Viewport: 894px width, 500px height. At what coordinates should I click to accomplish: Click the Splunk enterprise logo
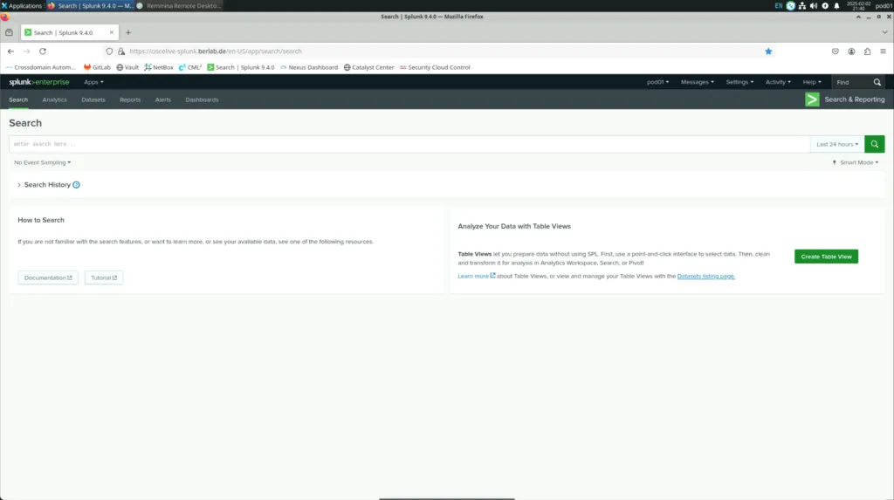[x=39, y=82]
